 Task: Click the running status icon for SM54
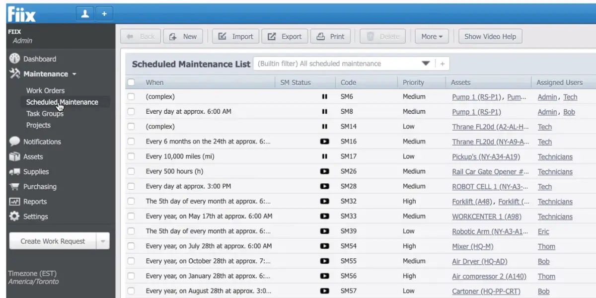click(x=325, y=246)
